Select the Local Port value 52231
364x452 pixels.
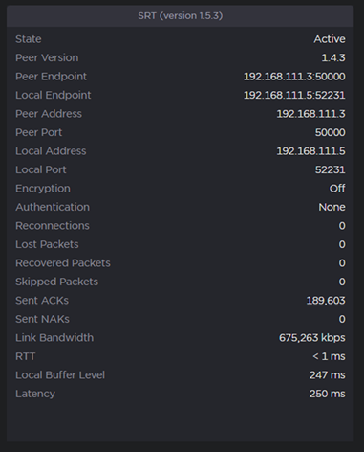[330, 169]
